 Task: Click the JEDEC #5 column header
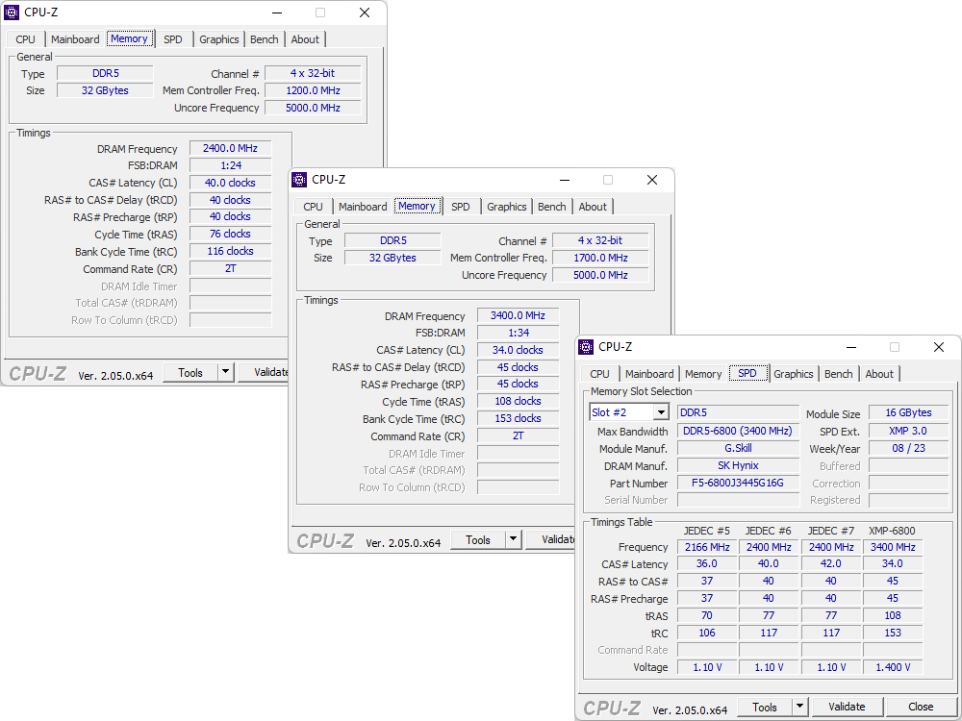(x=707, y=531)
